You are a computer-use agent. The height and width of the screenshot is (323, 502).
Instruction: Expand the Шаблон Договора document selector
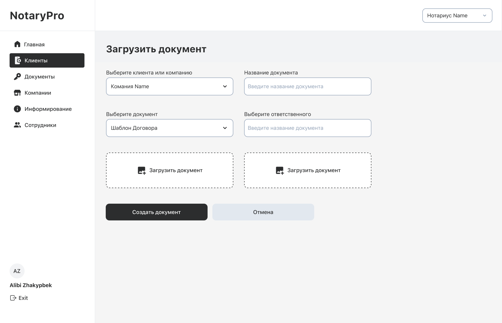(x=170, y=128)
